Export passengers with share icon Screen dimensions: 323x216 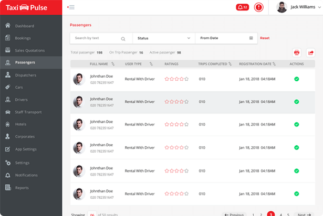coord(310,52)
